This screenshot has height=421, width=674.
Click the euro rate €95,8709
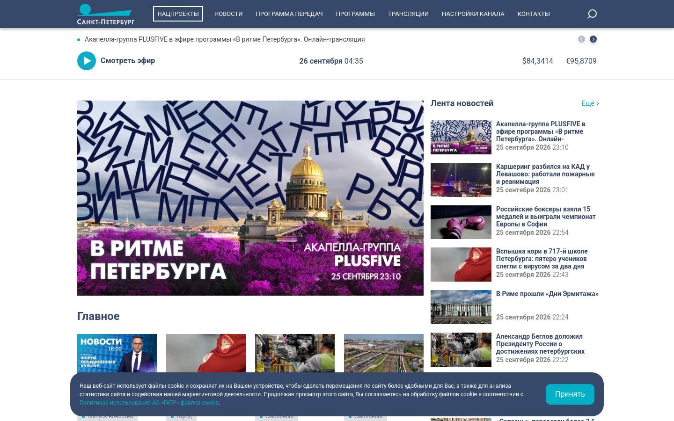[x=581, y=61]
